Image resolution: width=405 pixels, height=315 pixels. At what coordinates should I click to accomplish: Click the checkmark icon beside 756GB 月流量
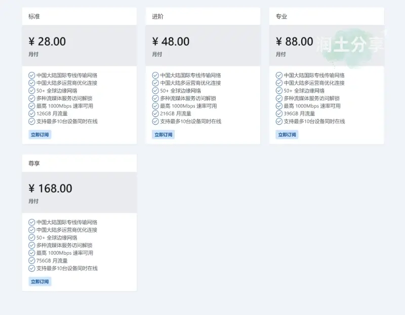click(x=32, y=261)
